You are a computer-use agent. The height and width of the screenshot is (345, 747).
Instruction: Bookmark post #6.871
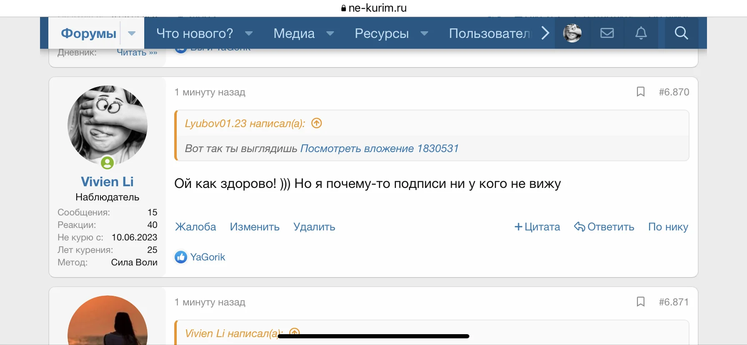[641, 302]
